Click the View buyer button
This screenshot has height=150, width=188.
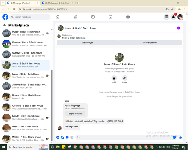[x=87, y=43]
